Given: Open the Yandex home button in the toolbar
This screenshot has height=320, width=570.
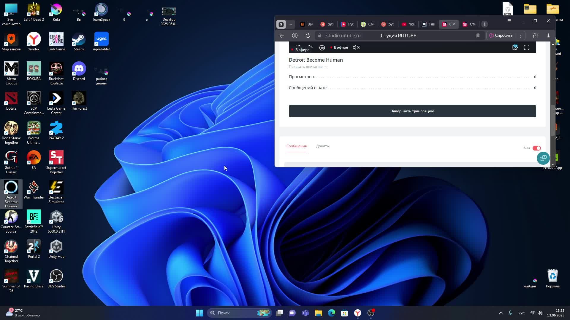Looking at the screenshot, I should (295, 36).
